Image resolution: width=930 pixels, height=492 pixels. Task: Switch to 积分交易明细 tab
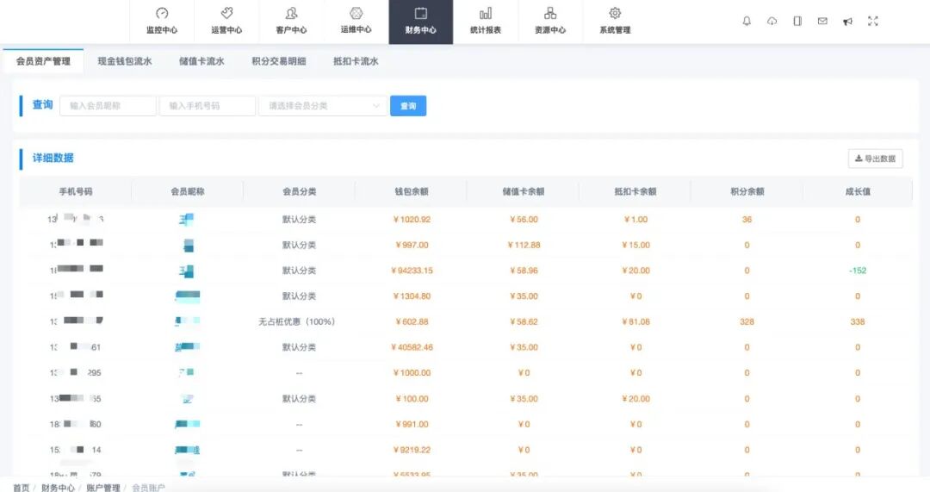(x=279, y=61)
